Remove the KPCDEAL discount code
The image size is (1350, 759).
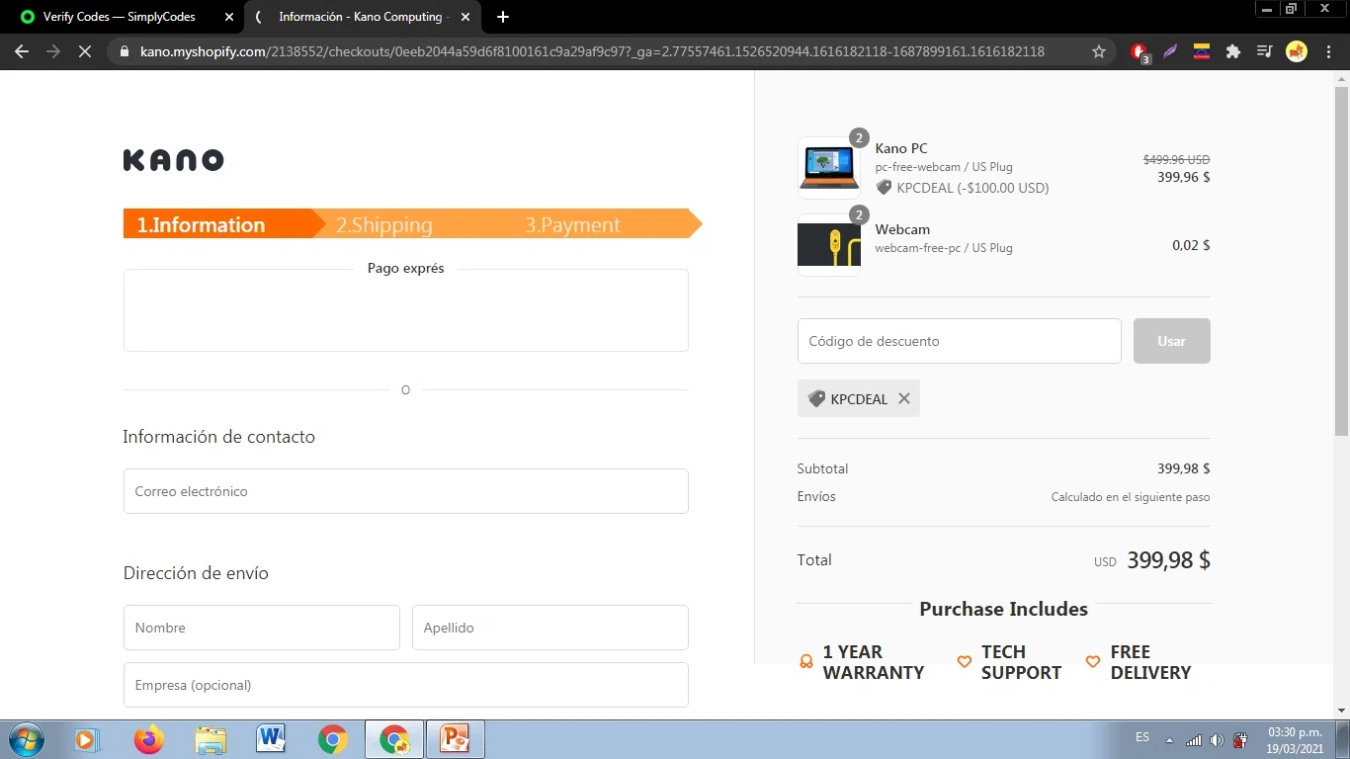coord(904,398)
